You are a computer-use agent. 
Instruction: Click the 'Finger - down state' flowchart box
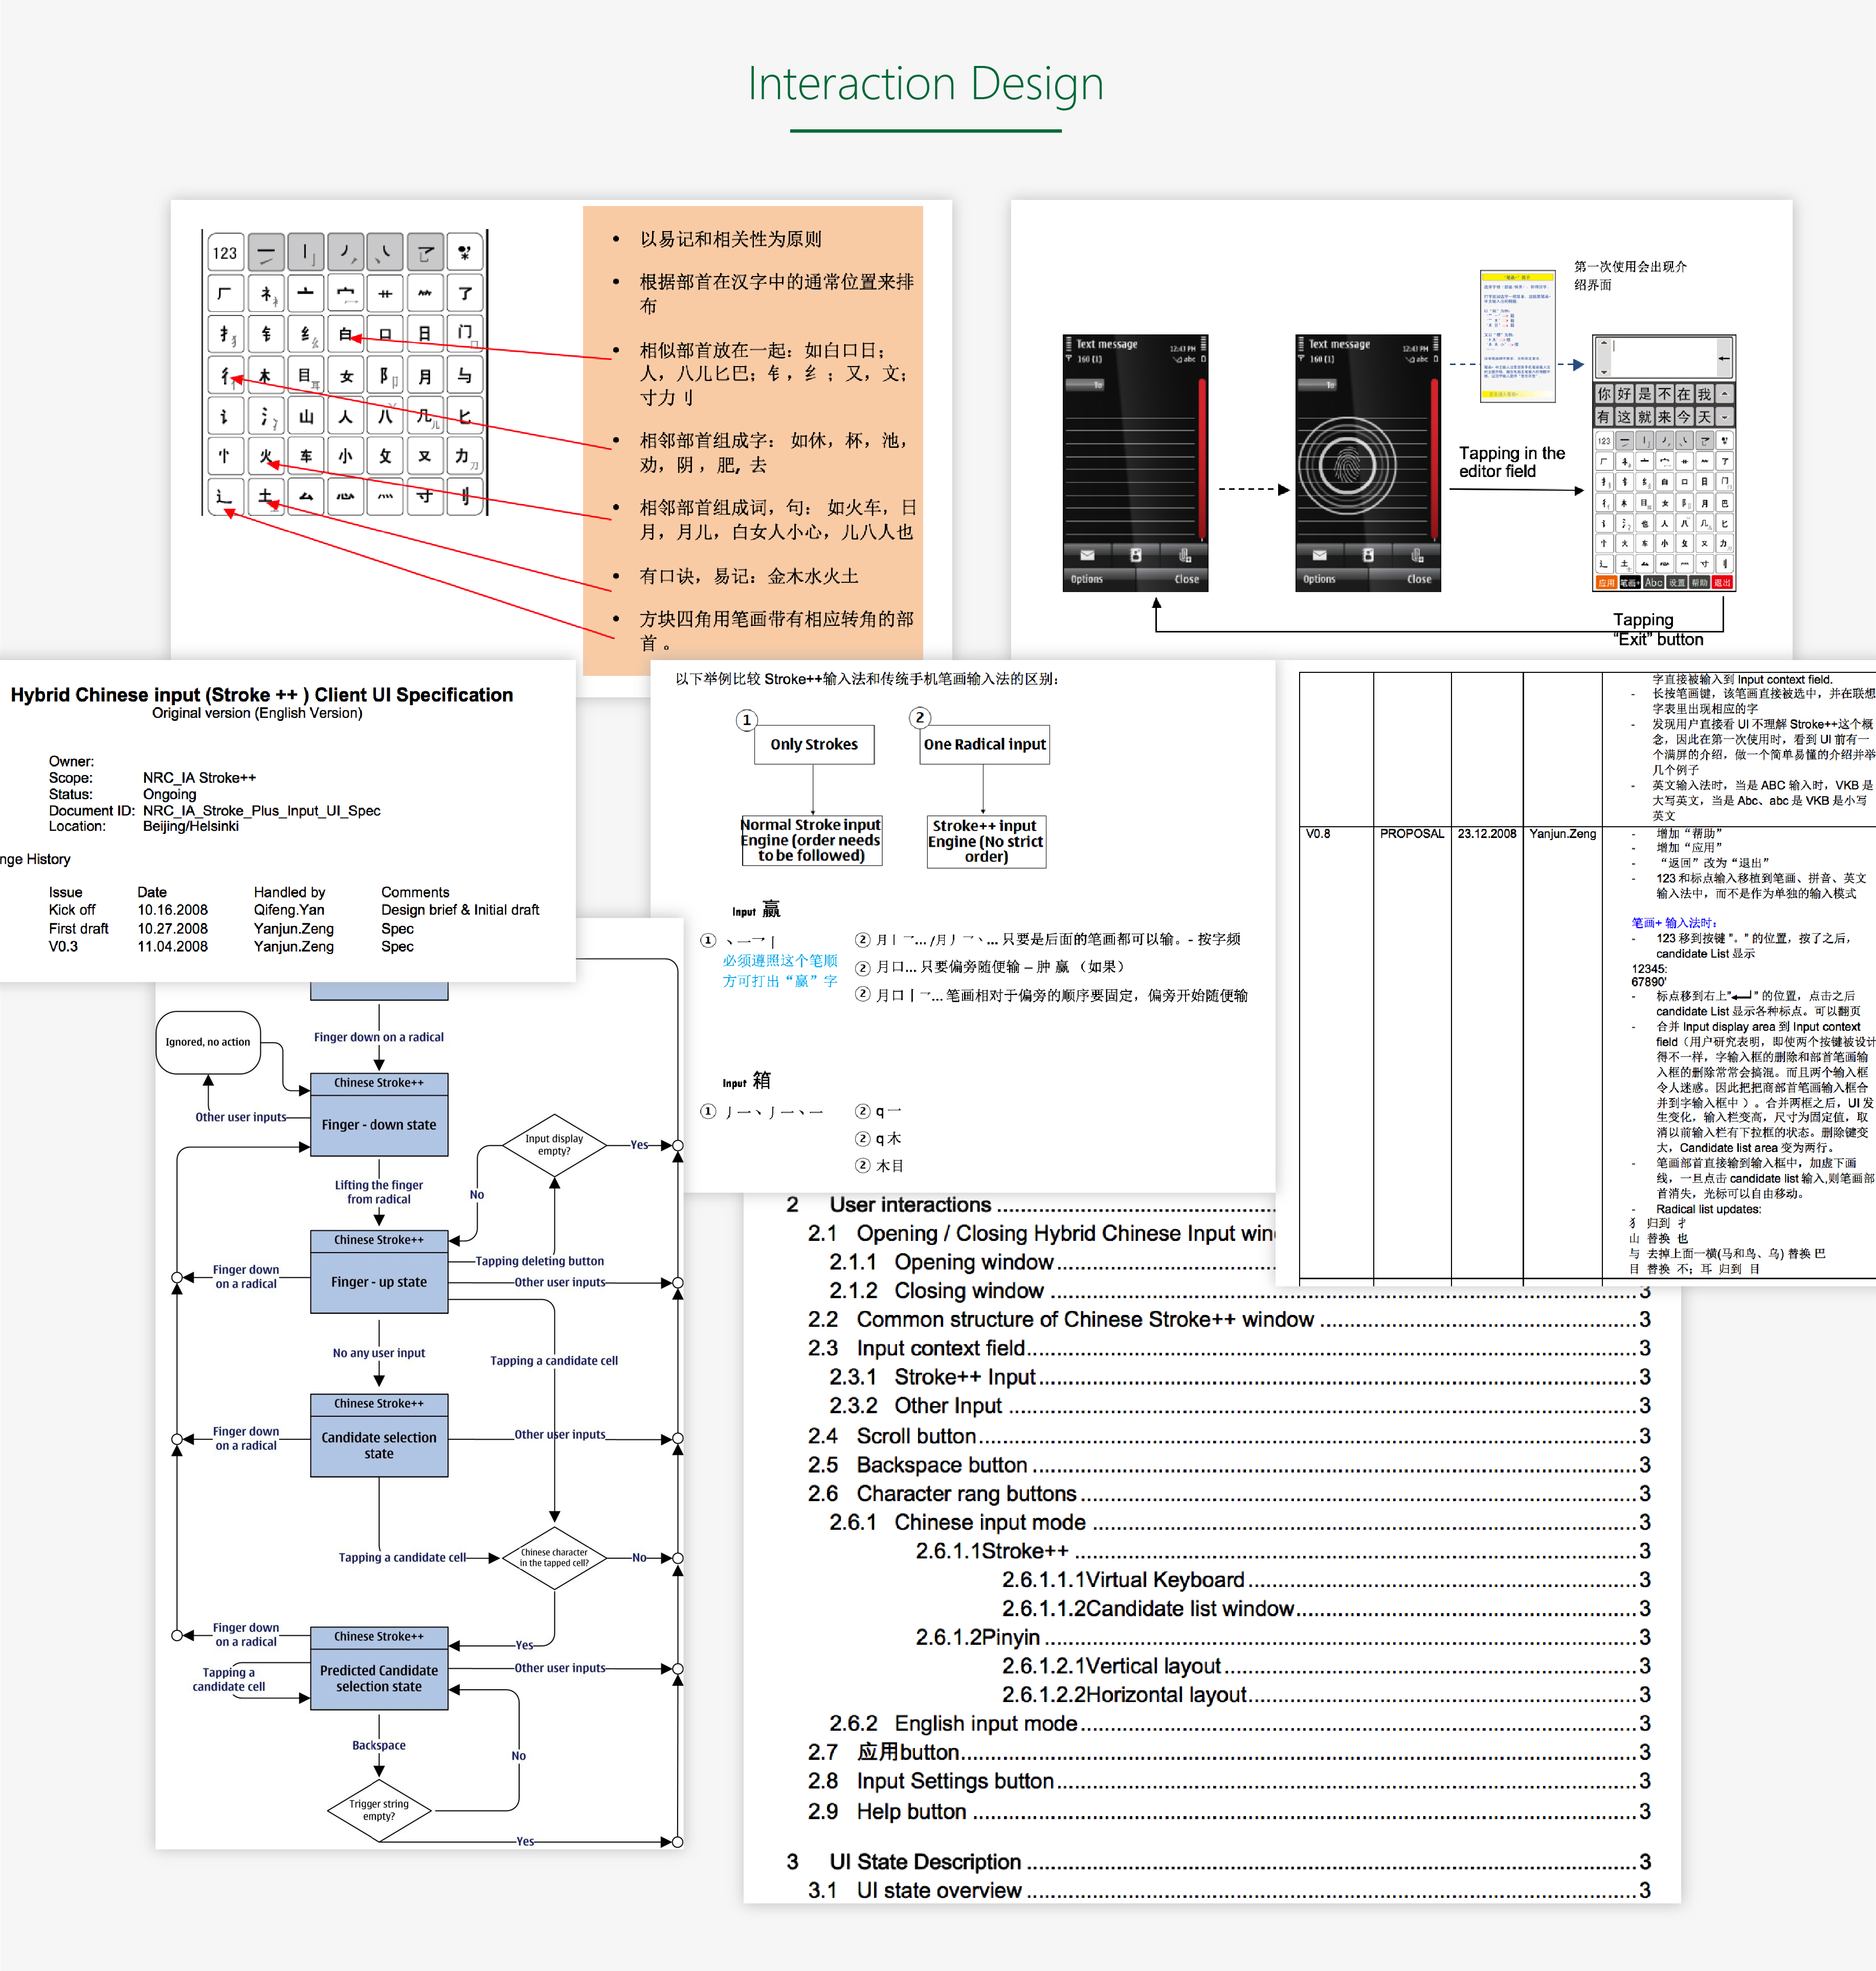click(379, 1114)
